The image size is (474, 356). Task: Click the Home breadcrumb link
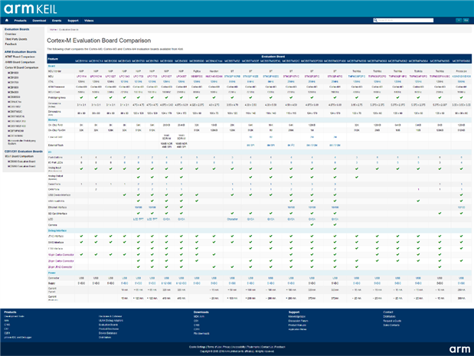pyautogui.click(x=53, y=30)
